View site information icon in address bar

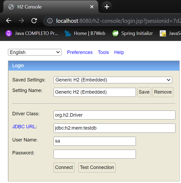[50, 21]
